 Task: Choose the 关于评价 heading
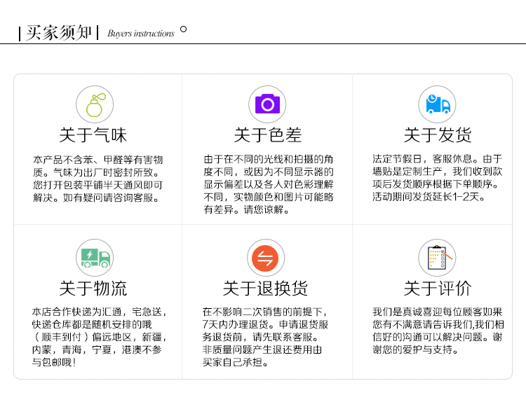click(438, 288)
